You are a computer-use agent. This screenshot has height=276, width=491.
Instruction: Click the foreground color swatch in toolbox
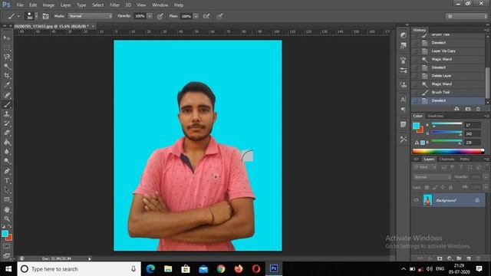pyautogui.click(x=5, y=233)
